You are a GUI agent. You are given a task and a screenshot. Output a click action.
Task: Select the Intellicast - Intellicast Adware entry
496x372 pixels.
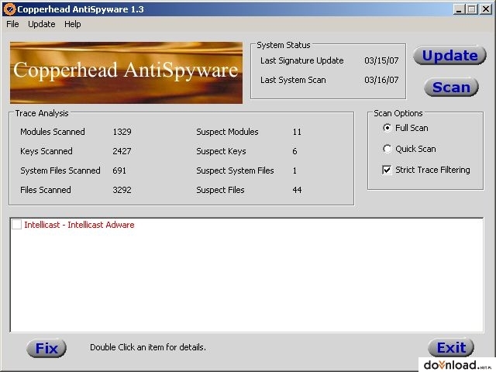pos(79,225)
